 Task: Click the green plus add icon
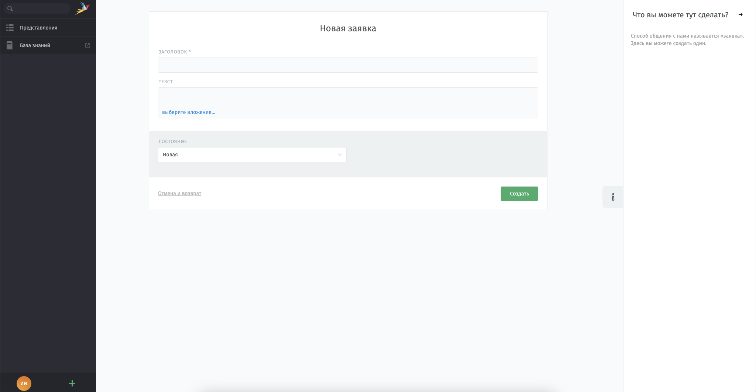[x=72, y=383]
